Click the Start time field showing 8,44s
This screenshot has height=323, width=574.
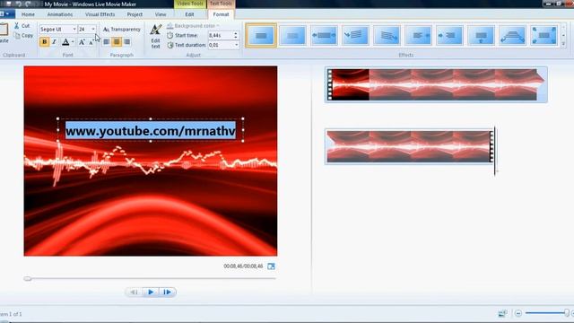(x=221, y=35)
